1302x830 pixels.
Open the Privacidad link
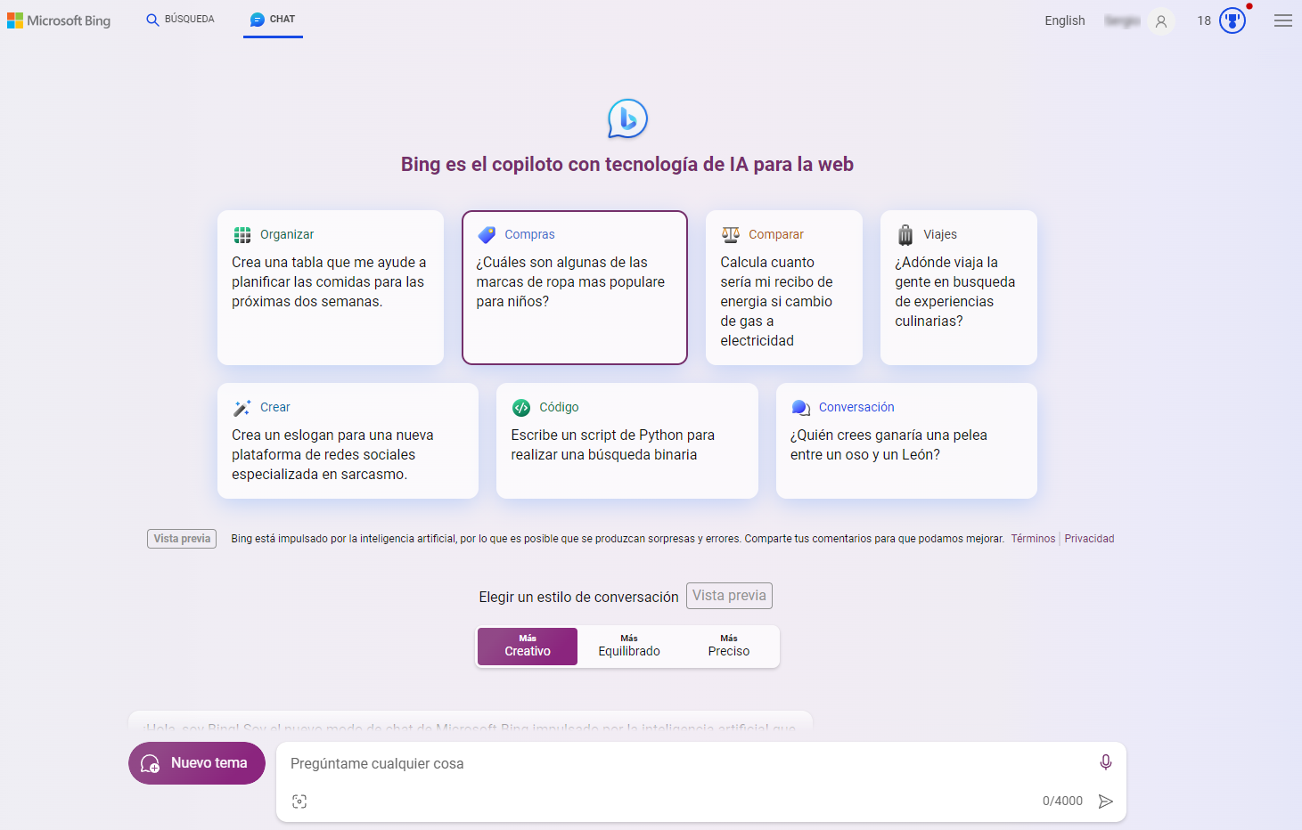tap(1089, 539)
